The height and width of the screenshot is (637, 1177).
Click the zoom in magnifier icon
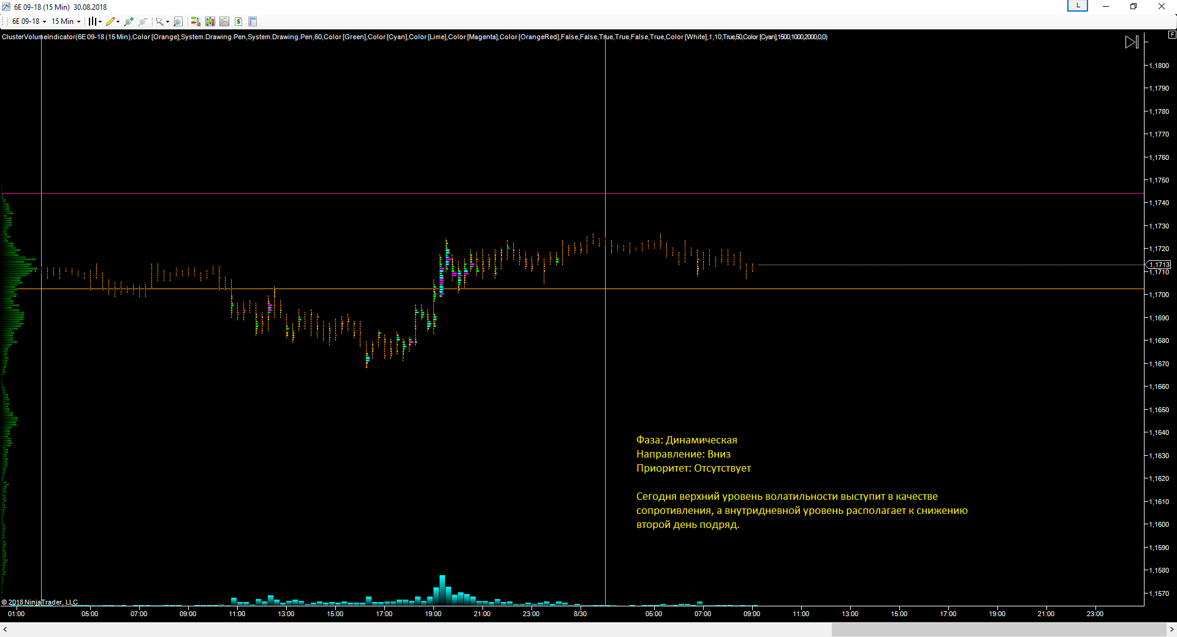tap(129, 21)
